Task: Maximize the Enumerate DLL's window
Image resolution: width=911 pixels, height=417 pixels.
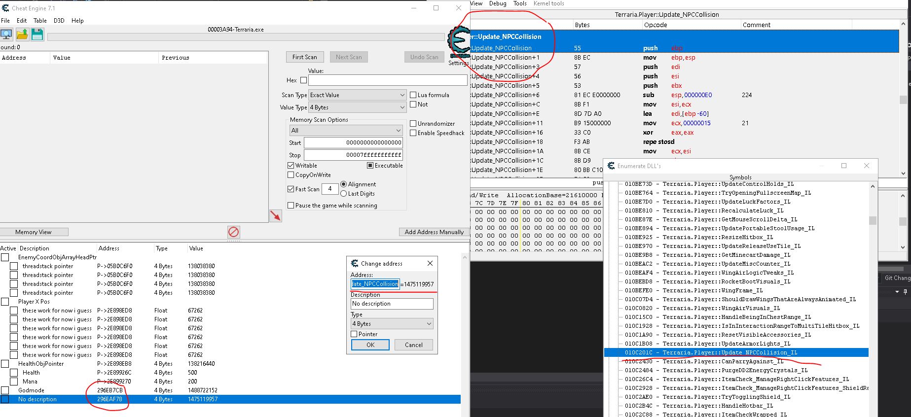Action: pos(844,166)
